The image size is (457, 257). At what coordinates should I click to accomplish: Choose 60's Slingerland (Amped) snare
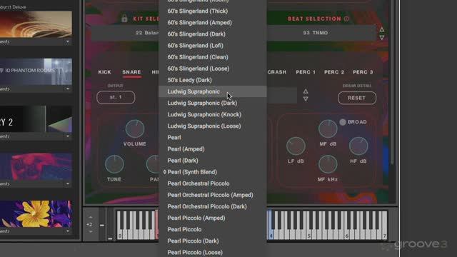click(213, 22)
